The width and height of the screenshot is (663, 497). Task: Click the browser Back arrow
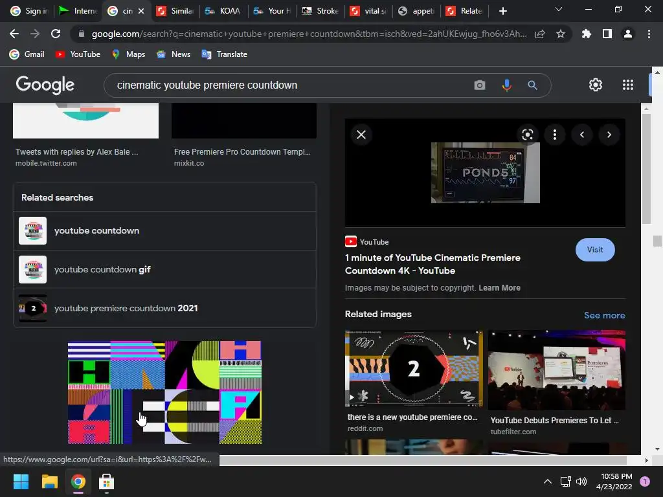(14, 34)
